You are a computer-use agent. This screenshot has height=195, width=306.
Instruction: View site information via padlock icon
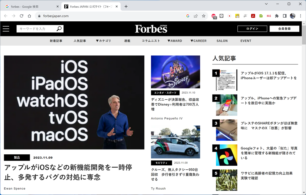pyautogui.click(x=39, y=16)
